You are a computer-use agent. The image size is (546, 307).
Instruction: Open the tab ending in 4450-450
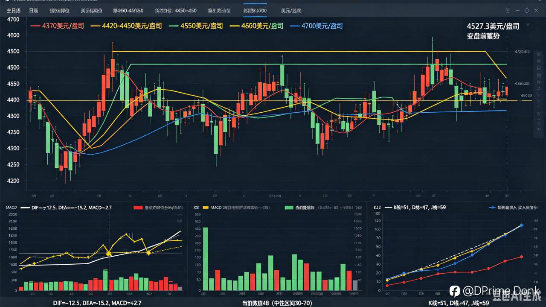(176, 10)
